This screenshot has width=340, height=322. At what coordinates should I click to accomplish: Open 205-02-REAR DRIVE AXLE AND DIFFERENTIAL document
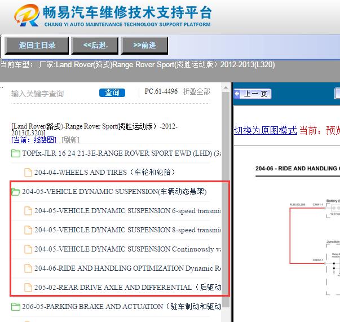tap(127, 287)
